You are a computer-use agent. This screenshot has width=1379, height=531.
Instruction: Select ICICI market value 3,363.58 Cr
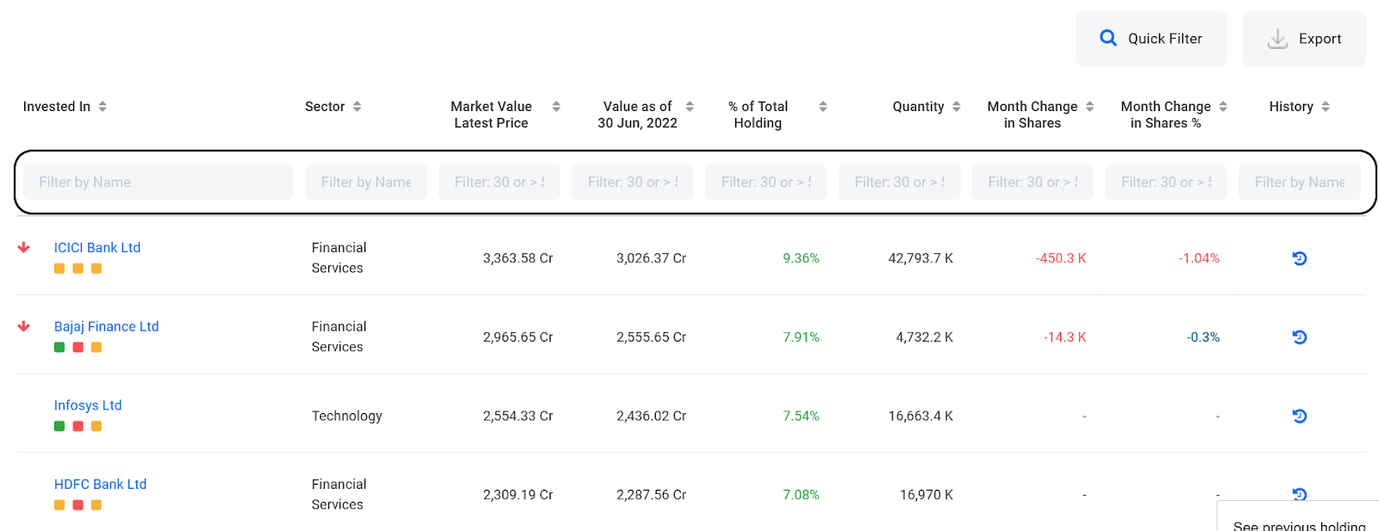(x=518, y=258)
